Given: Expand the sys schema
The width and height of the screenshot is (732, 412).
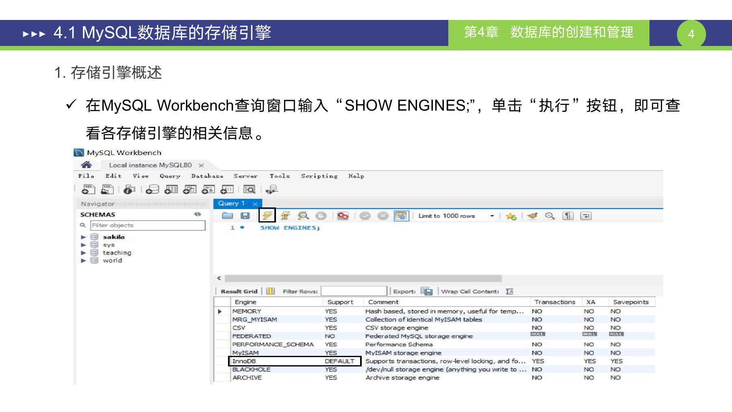Looking at the screenshot, I should [x=83, y=245].
